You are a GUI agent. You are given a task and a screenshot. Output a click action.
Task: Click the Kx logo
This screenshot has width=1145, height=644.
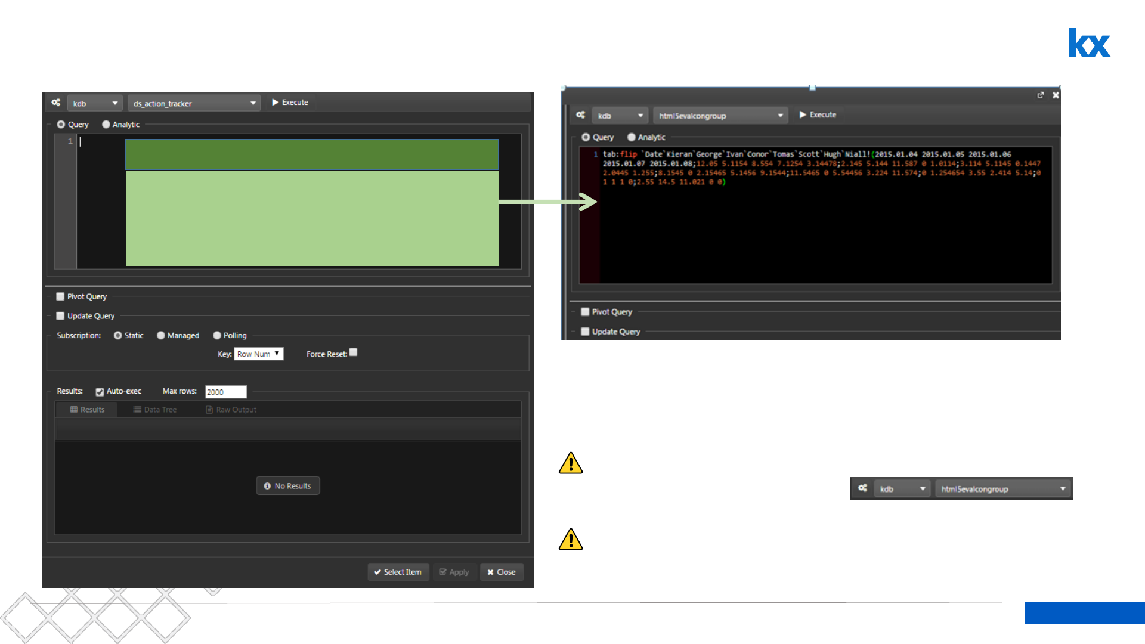(1089, 43)
